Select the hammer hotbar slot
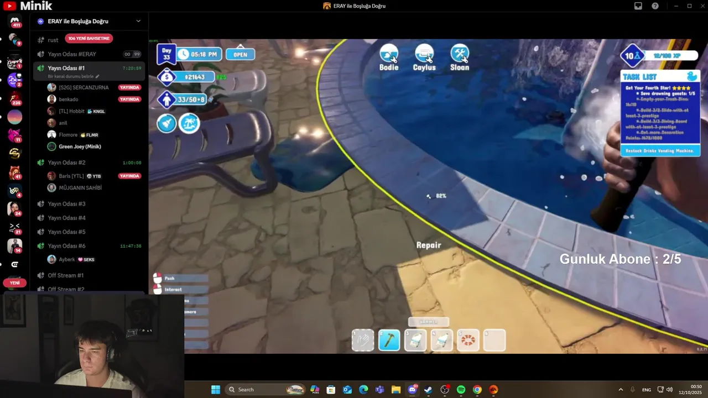708x398 pixels. point(389,341)
